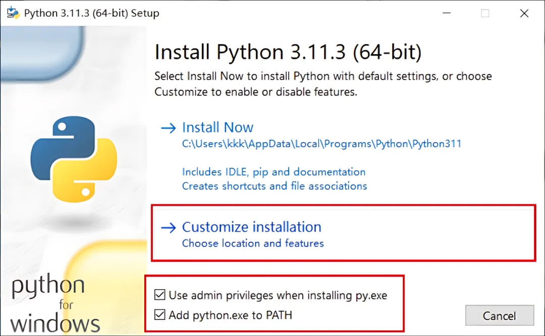545x336 pixels.
Task: Click the default install path C:\Users\kkk\AppData text
Action: pos(321,143)
